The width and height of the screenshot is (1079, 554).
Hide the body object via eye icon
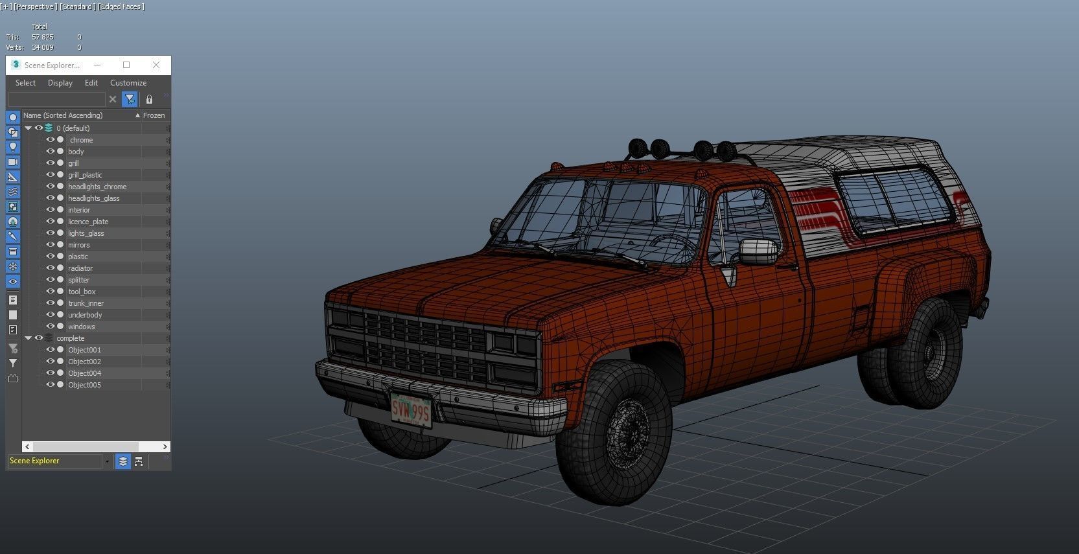click(51, 152)
